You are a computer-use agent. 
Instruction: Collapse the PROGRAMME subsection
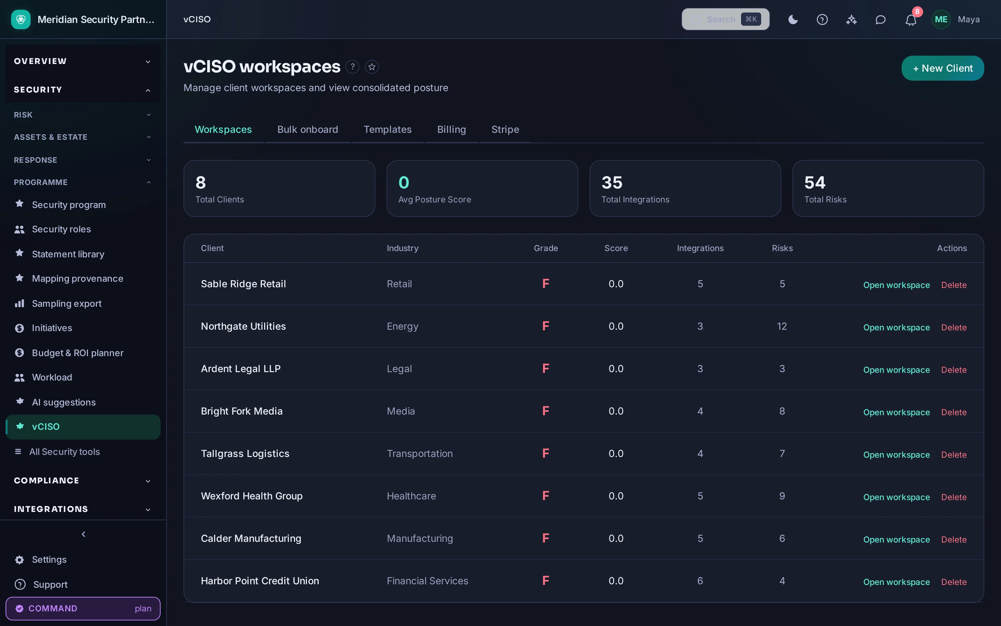[83, 182]
